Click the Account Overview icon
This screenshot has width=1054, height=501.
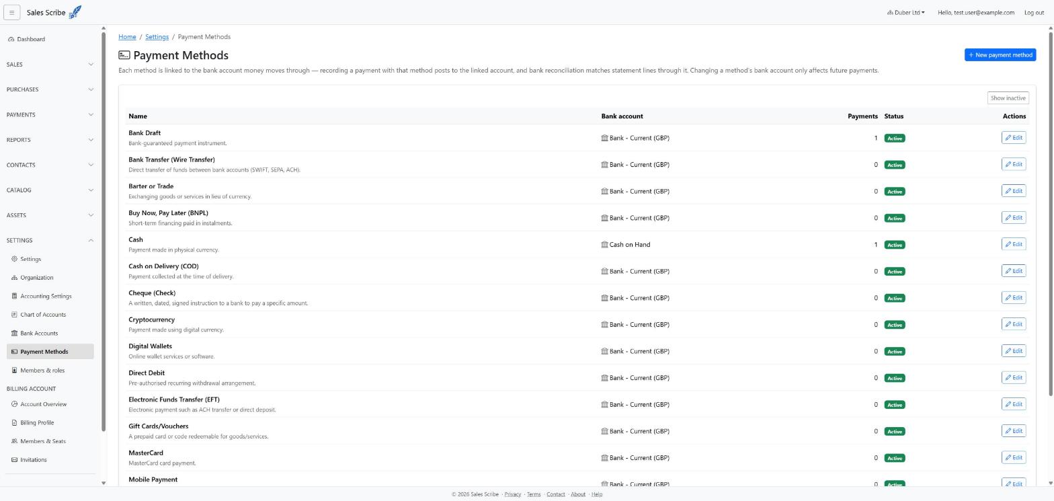point(14,404)
